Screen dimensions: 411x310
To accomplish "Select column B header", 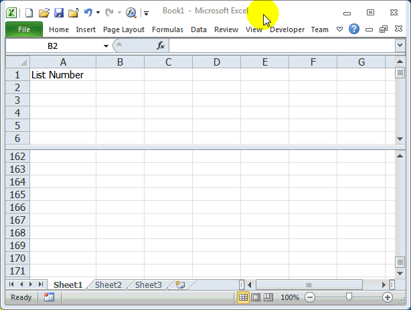I will [120, 62].
